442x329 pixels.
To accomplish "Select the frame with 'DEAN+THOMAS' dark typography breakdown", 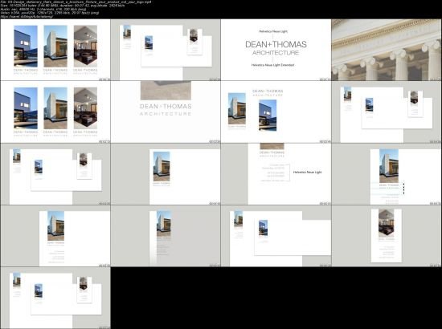I will point(276,50).
